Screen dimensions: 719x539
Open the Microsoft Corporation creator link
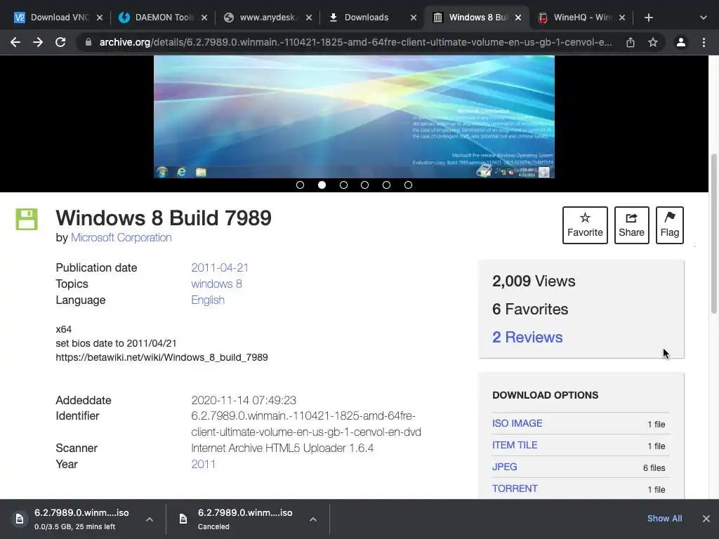pyautogui.click(x=121, y=237)
